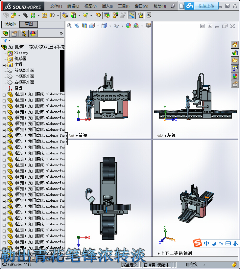Click the Insert Components folder icon

coord(13,15)
